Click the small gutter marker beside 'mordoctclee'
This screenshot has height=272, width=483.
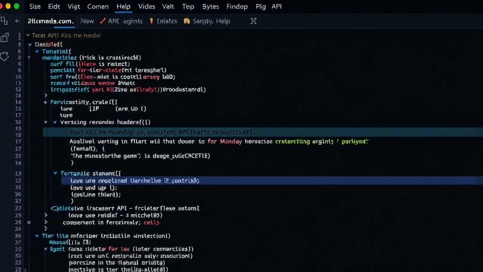coord(29,57)
